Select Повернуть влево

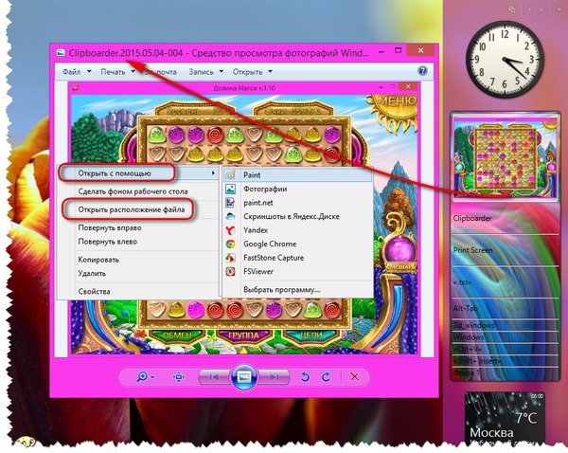click(139, 242)
